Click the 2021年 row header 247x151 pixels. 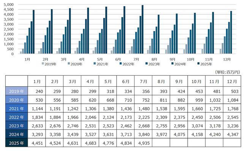click(17, 108)
